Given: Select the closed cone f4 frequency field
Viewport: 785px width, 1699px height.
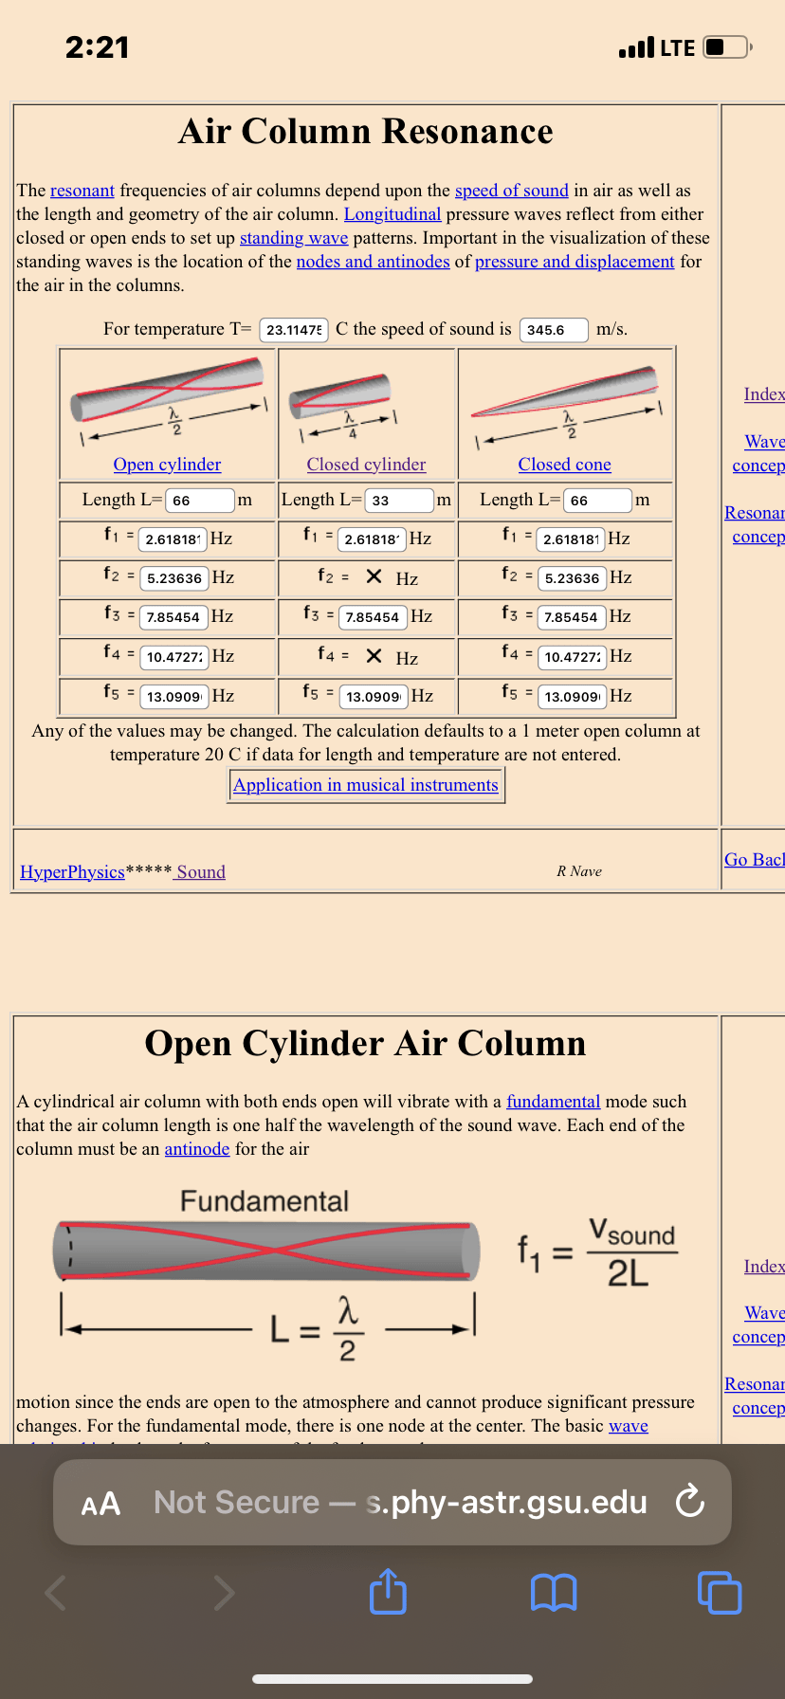Looking at the screenshot, I should point(573,657).
